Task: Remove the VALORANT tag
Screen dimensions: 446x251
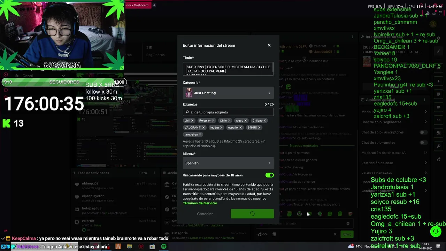Action: click(x=203, y=128)
